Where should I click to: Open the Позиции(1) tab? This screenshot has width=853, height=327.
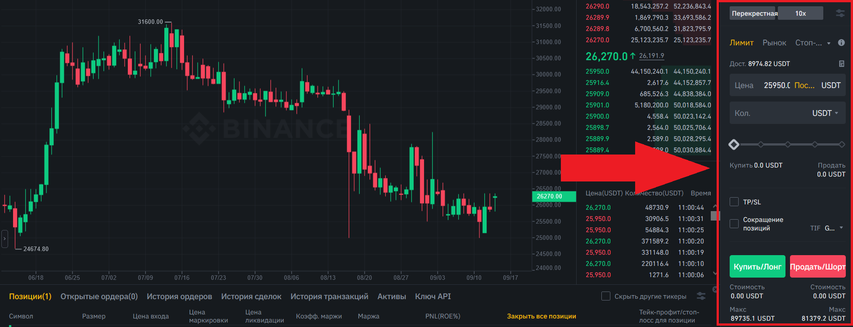[x=30, y=296]
